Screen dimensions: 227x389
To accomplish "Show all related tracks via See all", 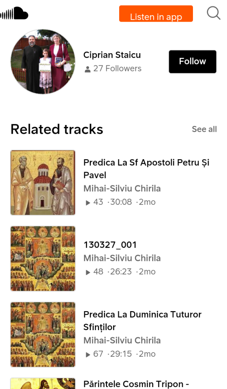I will click(204, 129).
